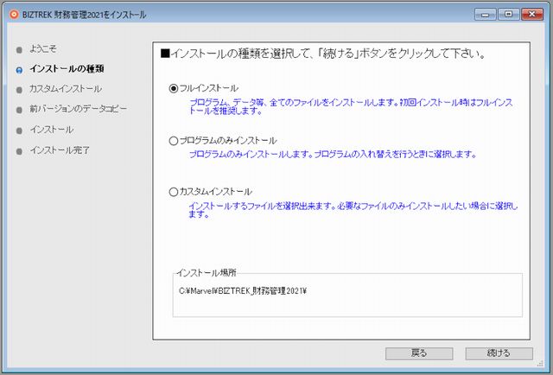Viewport: 553px width, 375px height.
Task: Select the カスタムインストール radio option
Action: pyautogui.click(x=173, y=192)
